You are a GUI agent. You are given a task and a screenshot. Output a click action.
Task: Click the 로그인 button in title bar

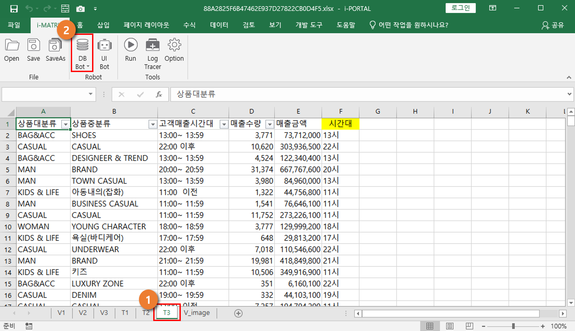(x=460, y=8)
